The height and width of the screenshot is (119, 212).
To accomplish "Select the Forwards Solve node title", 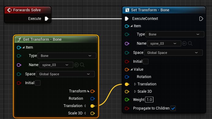I will coord(27,10).
